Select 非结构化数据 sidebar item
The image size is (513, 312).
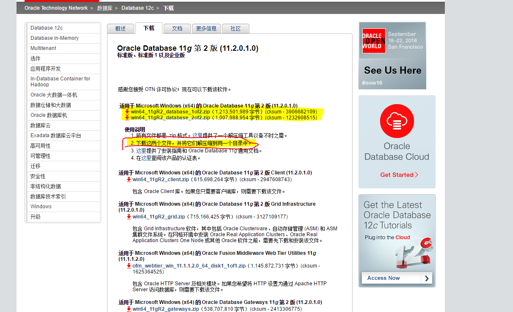[63, 186]
